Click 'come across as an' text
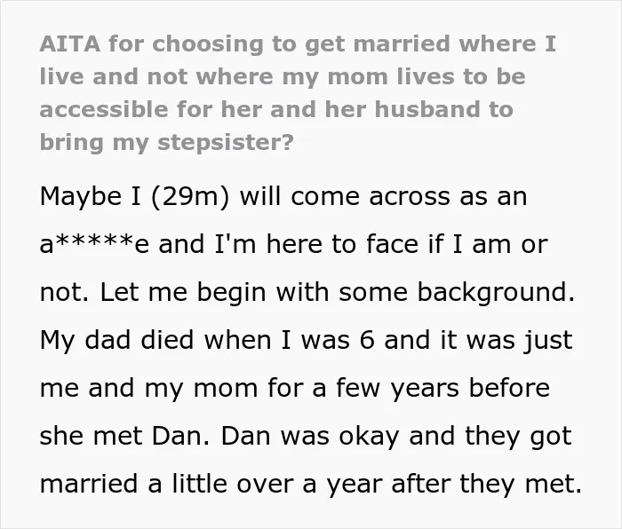Viewport: 622px width, 529px height. [x=409, y=196]
